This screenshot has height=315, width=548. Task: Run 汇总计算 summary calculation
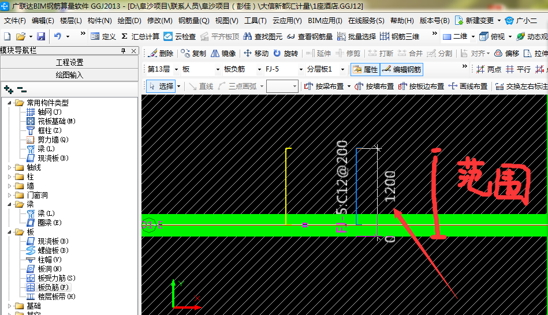(140, 36)
